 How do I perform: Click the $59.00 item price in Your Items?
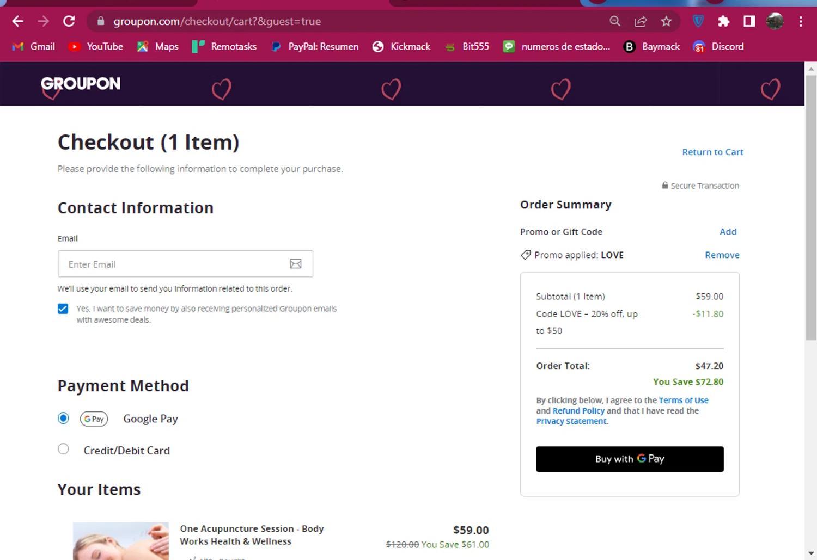(x=471, y=530)
